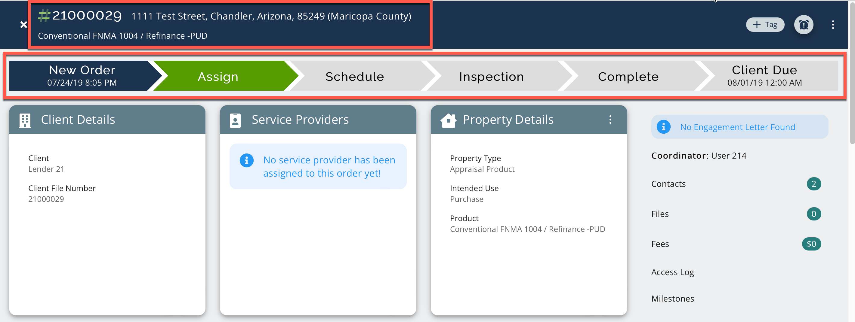Open the Access Log
The height and width of the screenshot is (322, 855).
pyautogui.click(x=672, y=272)
